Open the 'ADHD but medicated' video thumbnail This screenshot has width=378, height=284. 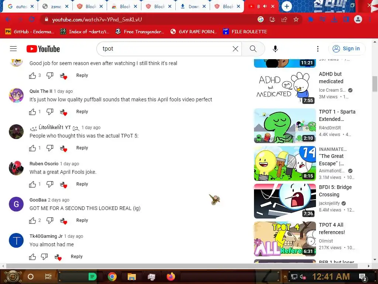[x=285, y=88]
